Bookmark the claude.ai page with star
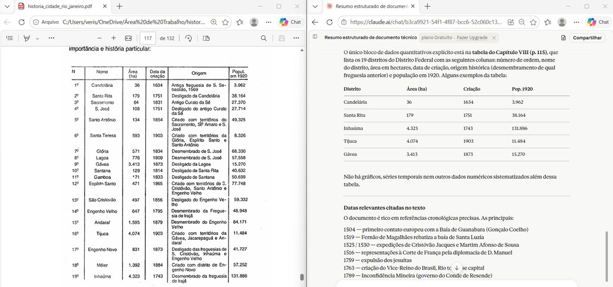The image size is (613, 287). coord(533,22)
